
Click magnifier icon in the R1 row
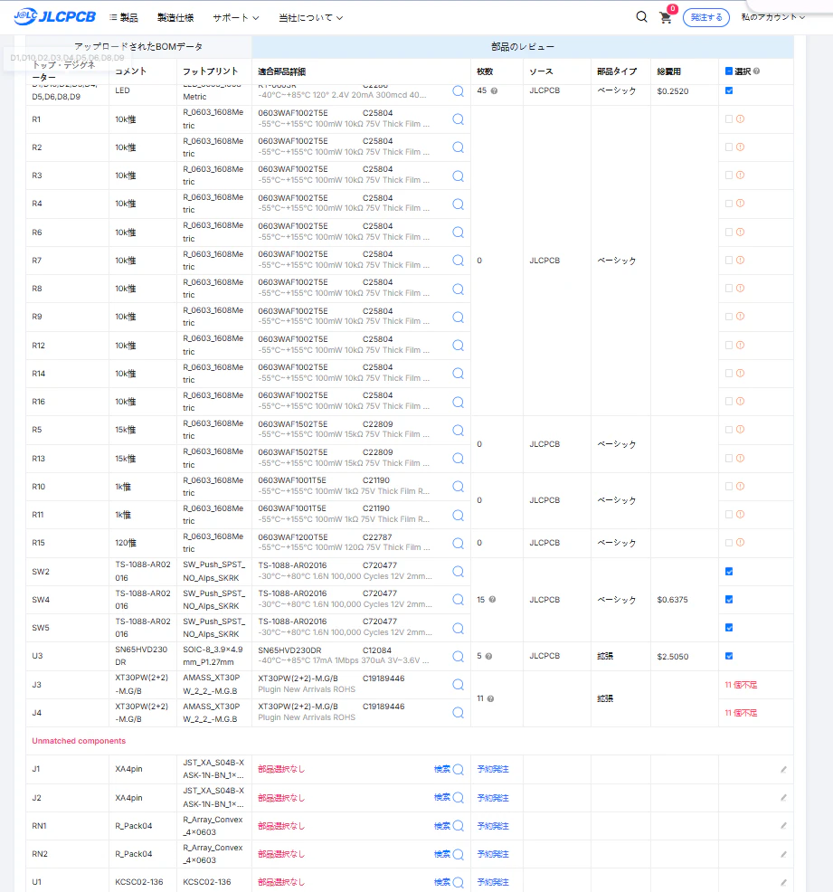click(x=459, y=119)
